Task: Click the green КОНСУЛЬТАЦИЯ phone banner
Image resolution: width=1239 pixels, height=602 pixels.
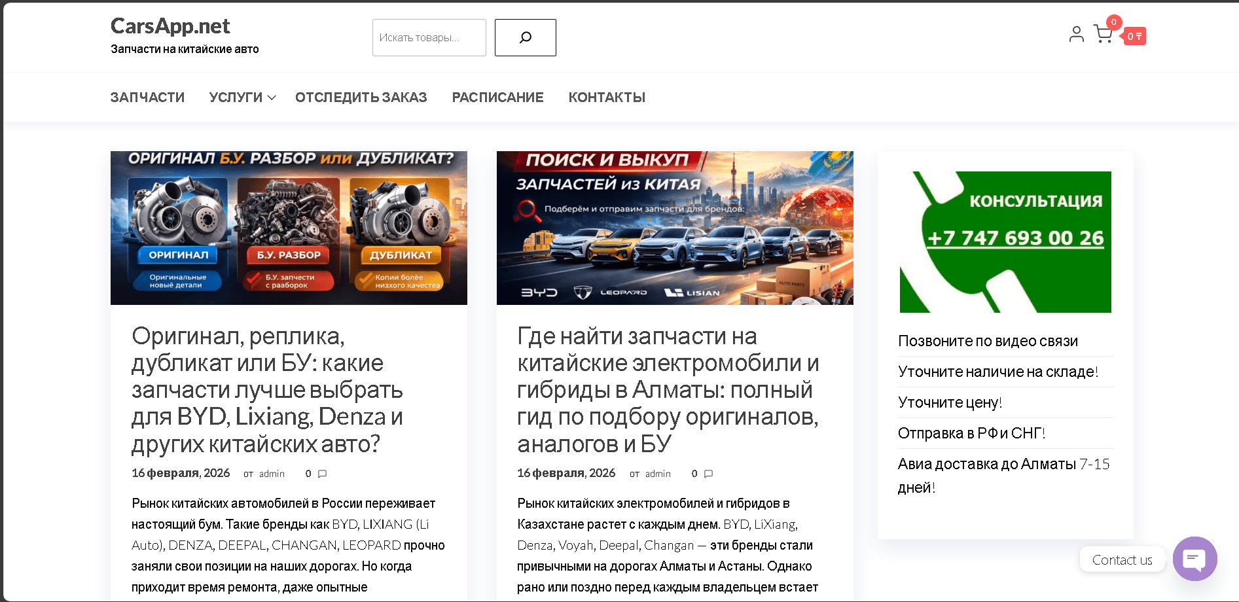Action: click(x=1005, y=241)
